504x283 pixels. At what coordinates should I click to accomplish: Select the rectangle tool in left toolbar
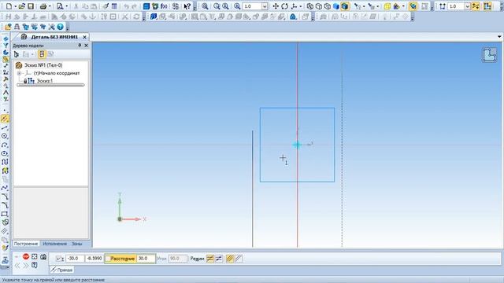coord(5,214)
